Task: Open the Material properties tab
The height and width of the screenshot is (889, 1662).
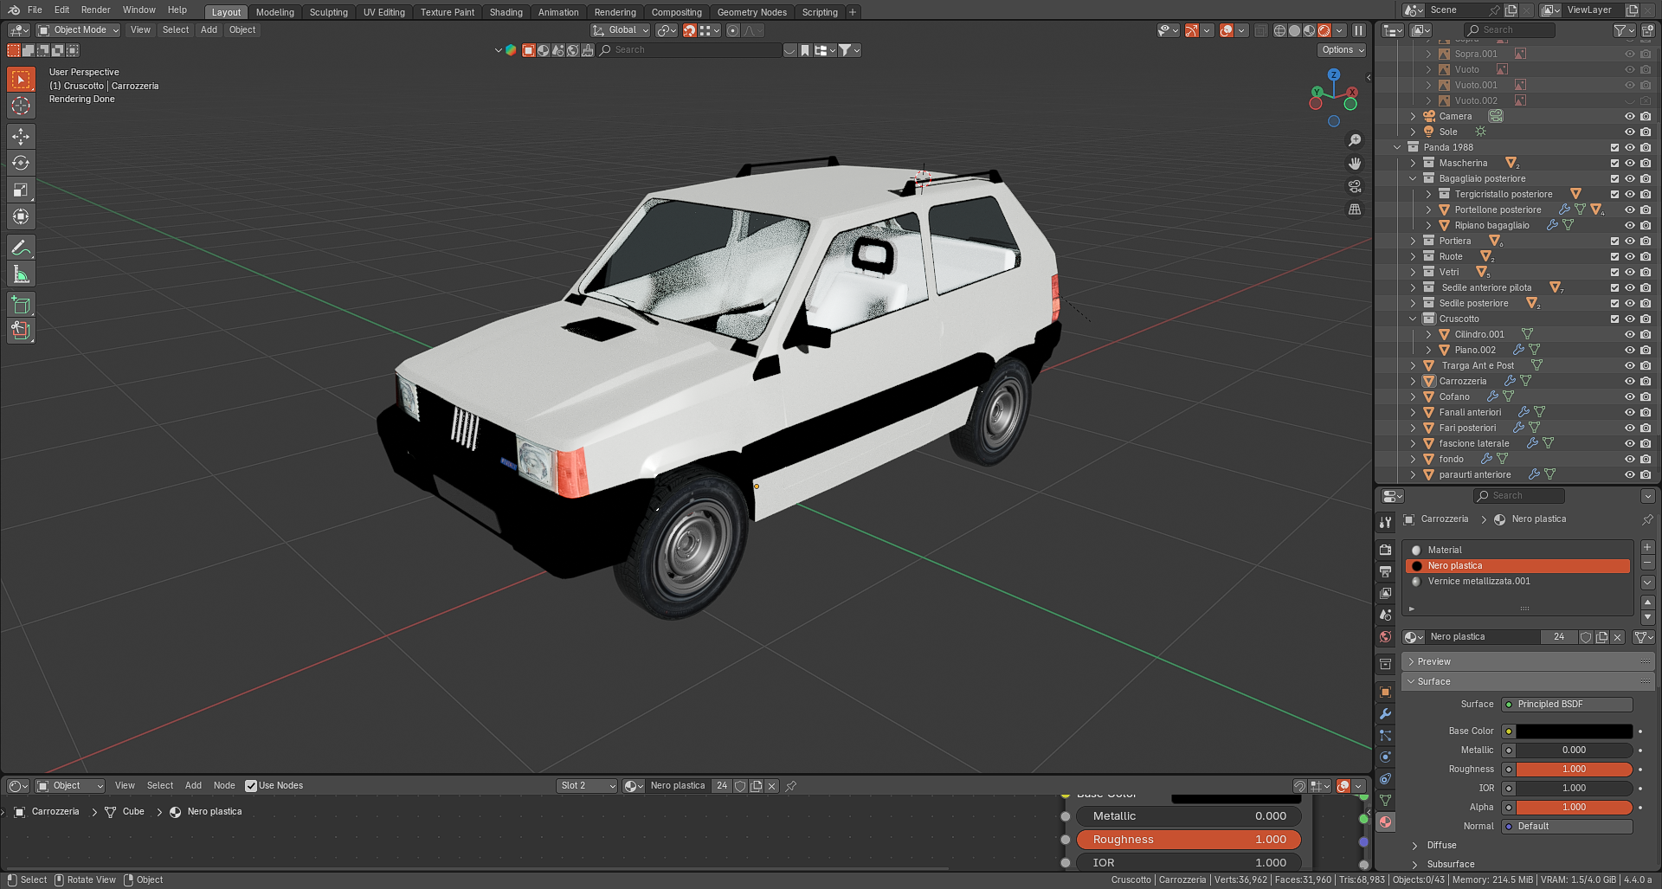Action: click(x=1386, y=822)
